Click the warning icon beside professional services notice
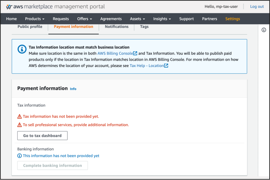The image size is (270, 180). [19, 125]
